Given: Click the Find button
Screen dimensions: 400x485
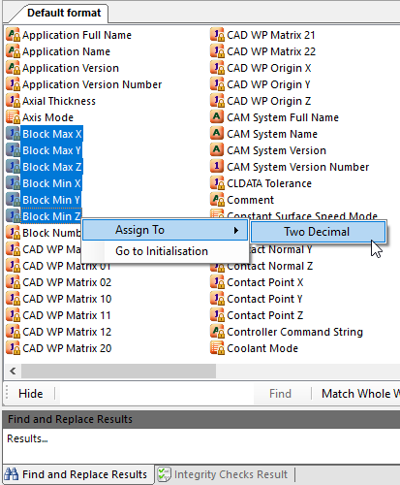Looking at the screenshot, I should point(280,394).
